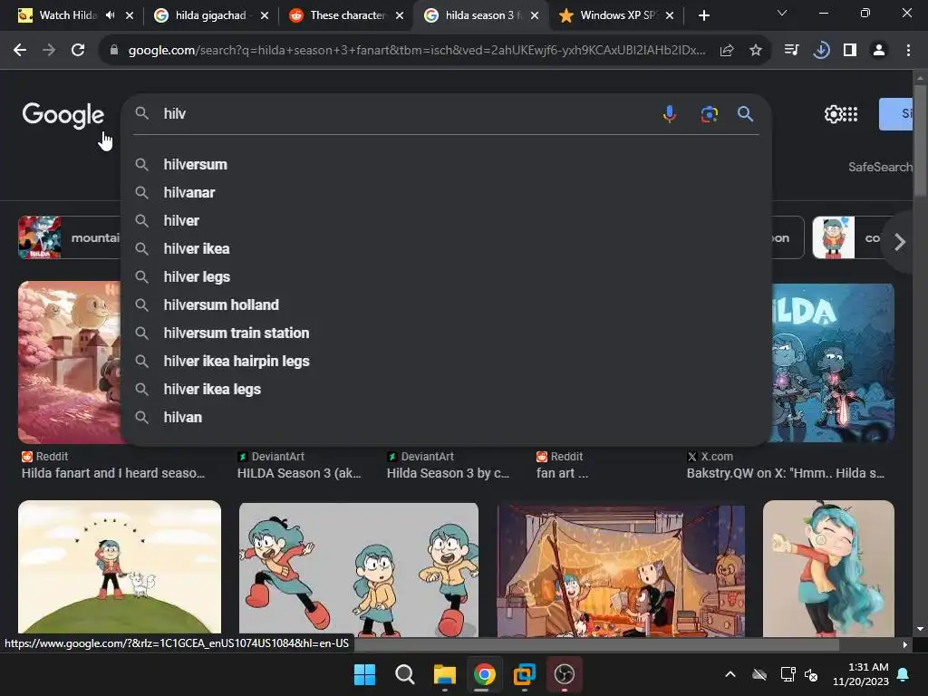Open the SafeSearch setting
The image size is (928, 696).
point(880,167)
